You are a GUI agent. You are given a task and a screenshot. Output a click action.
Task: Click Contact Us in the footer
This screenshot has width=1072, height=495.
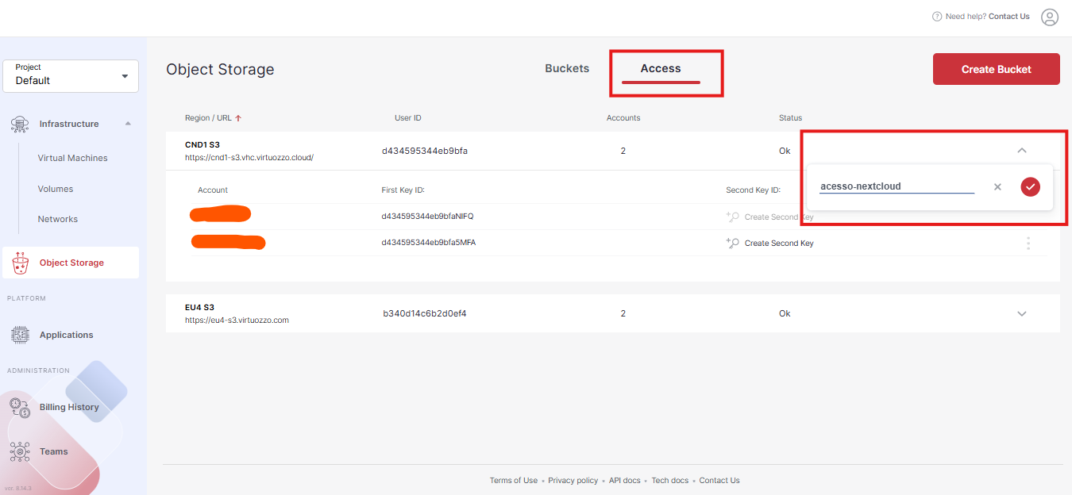click(x=719, y=480)
